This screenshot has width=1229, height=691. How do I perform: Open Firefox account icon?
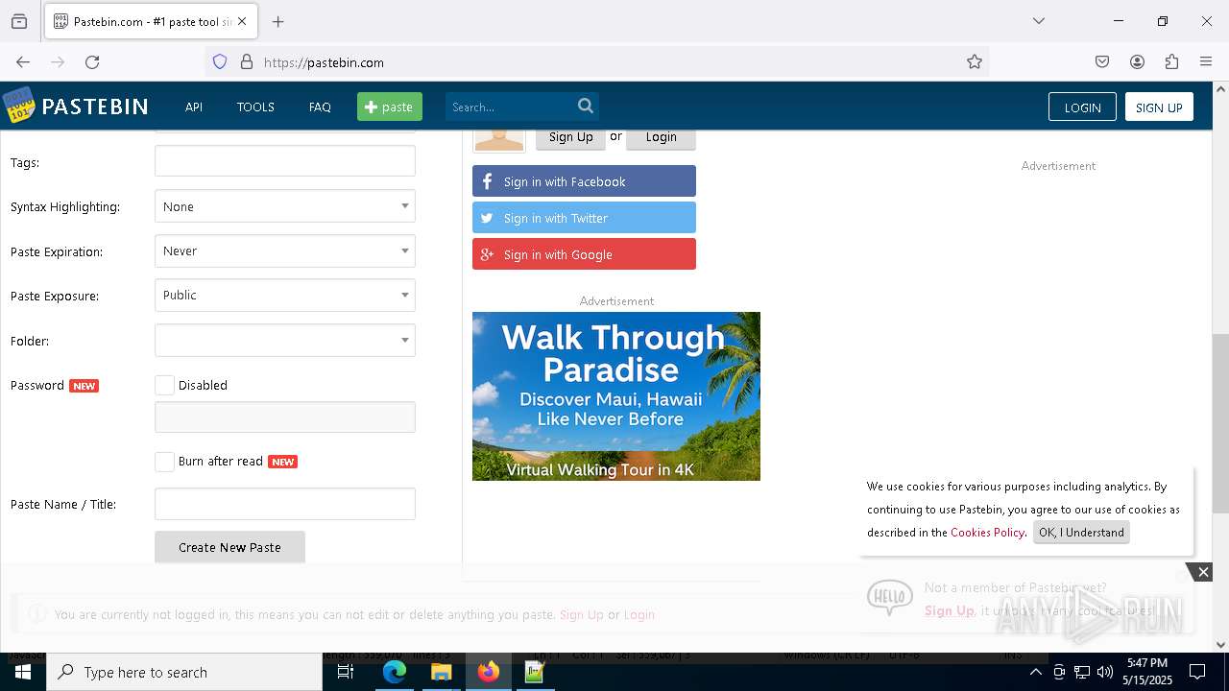pos(1137,61)
